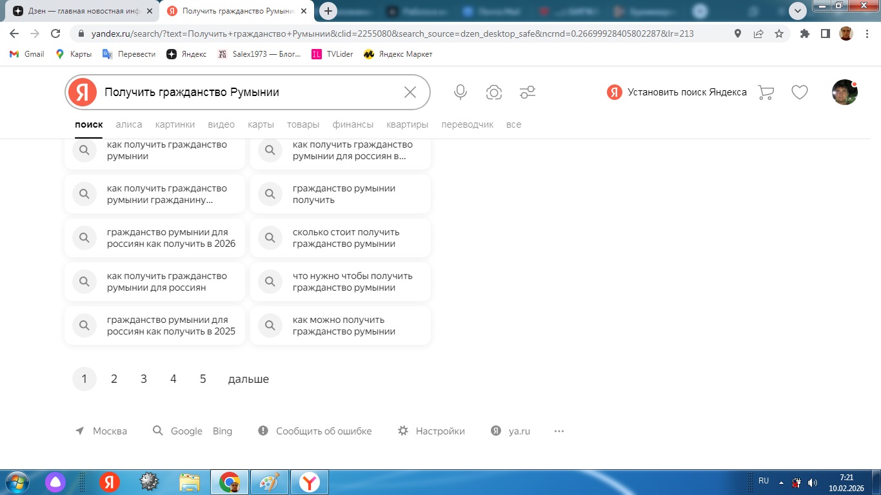Viewport: 881px width, 495px height.
Task: Open the search filter settings icon
Action: tap(528, 92)
